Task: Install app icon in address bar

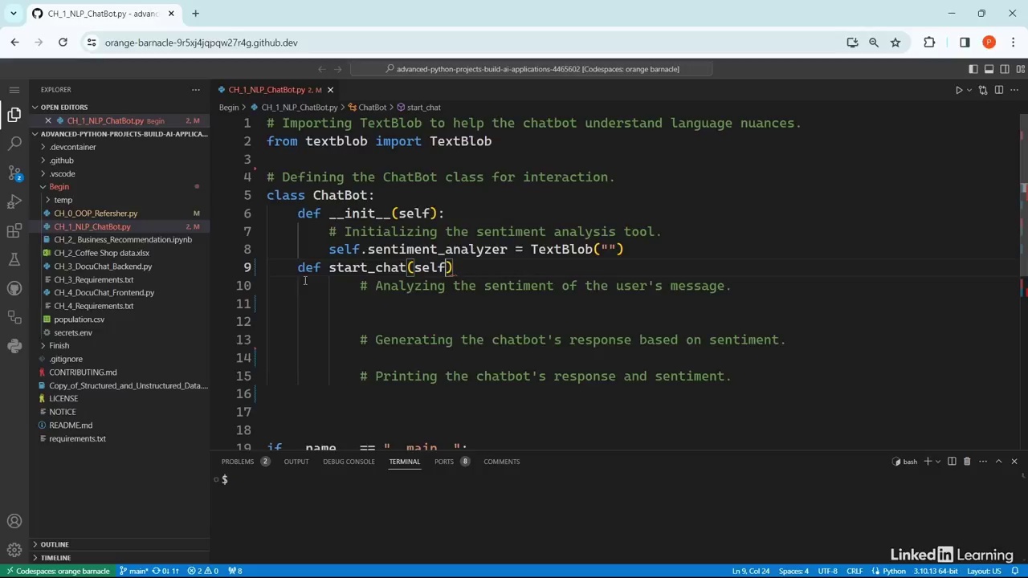Action: [x=852, y=43]
